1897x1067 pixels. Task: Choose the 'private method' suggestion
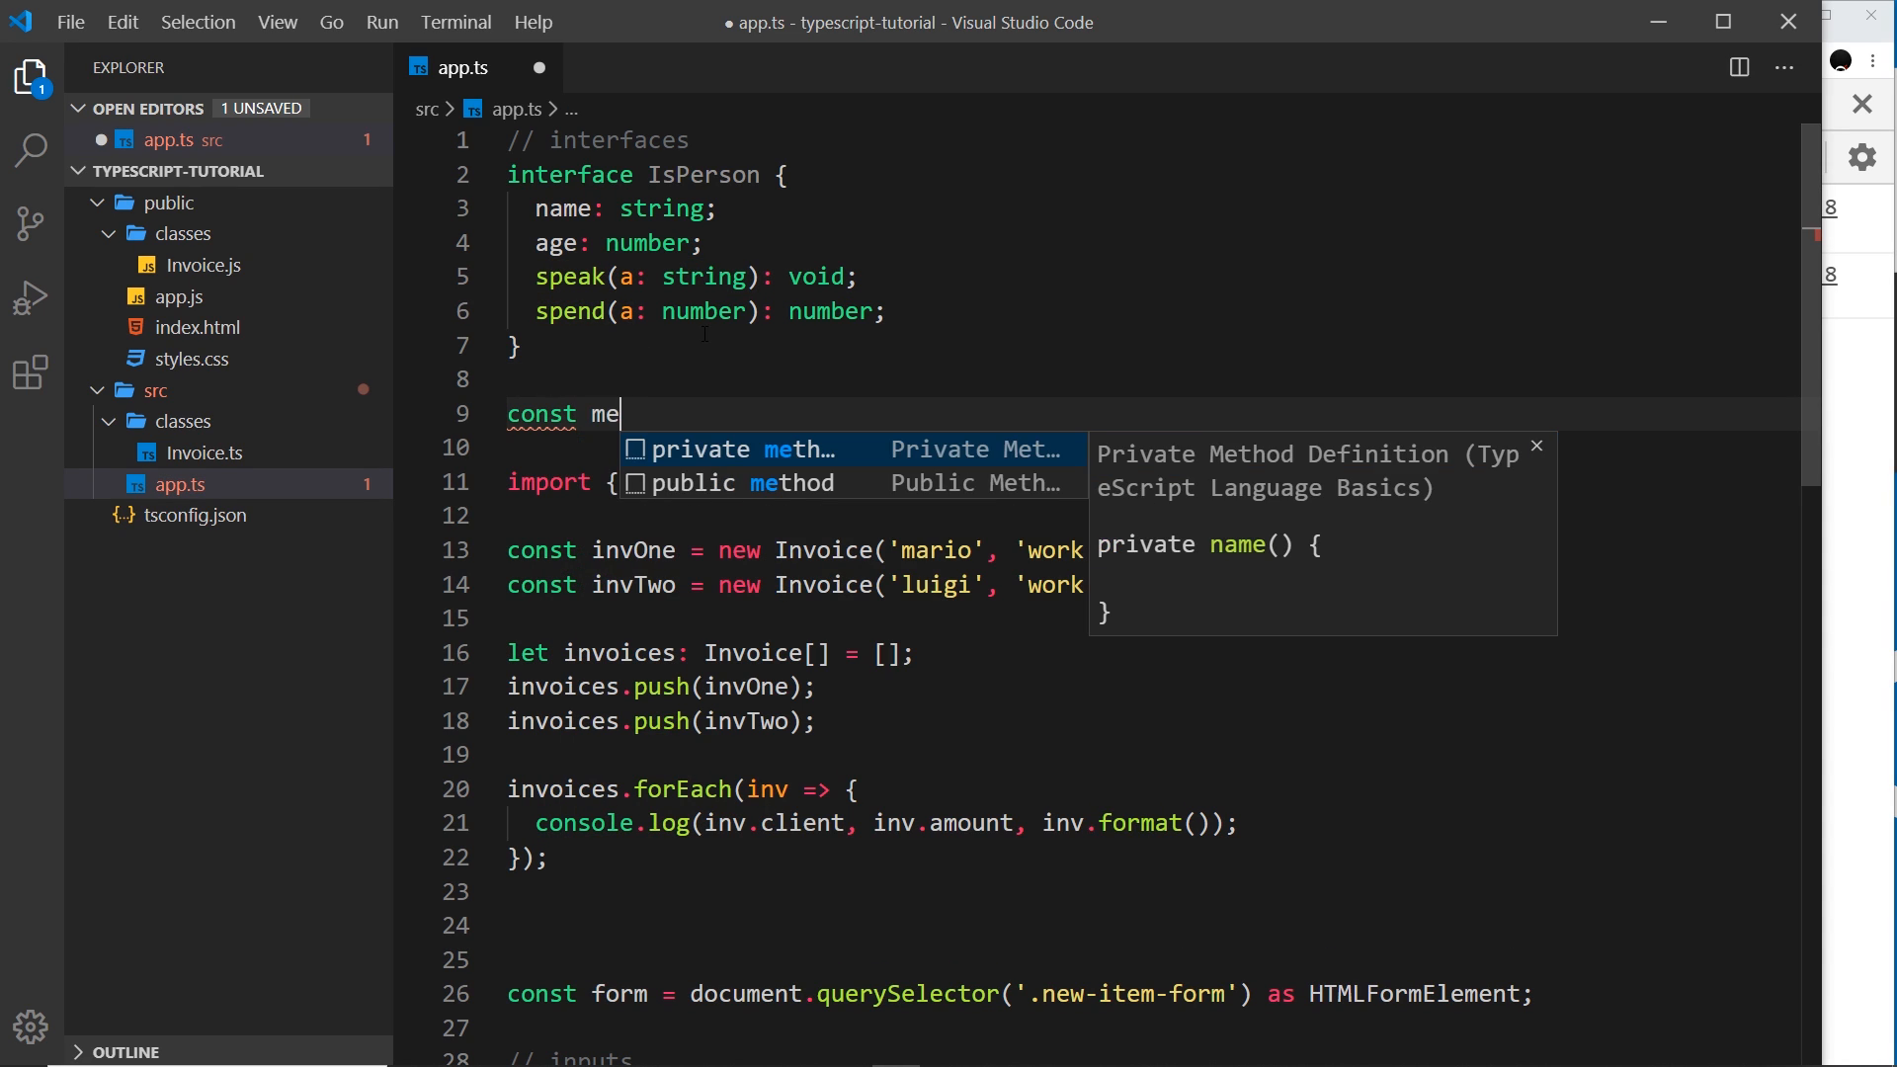854,450
